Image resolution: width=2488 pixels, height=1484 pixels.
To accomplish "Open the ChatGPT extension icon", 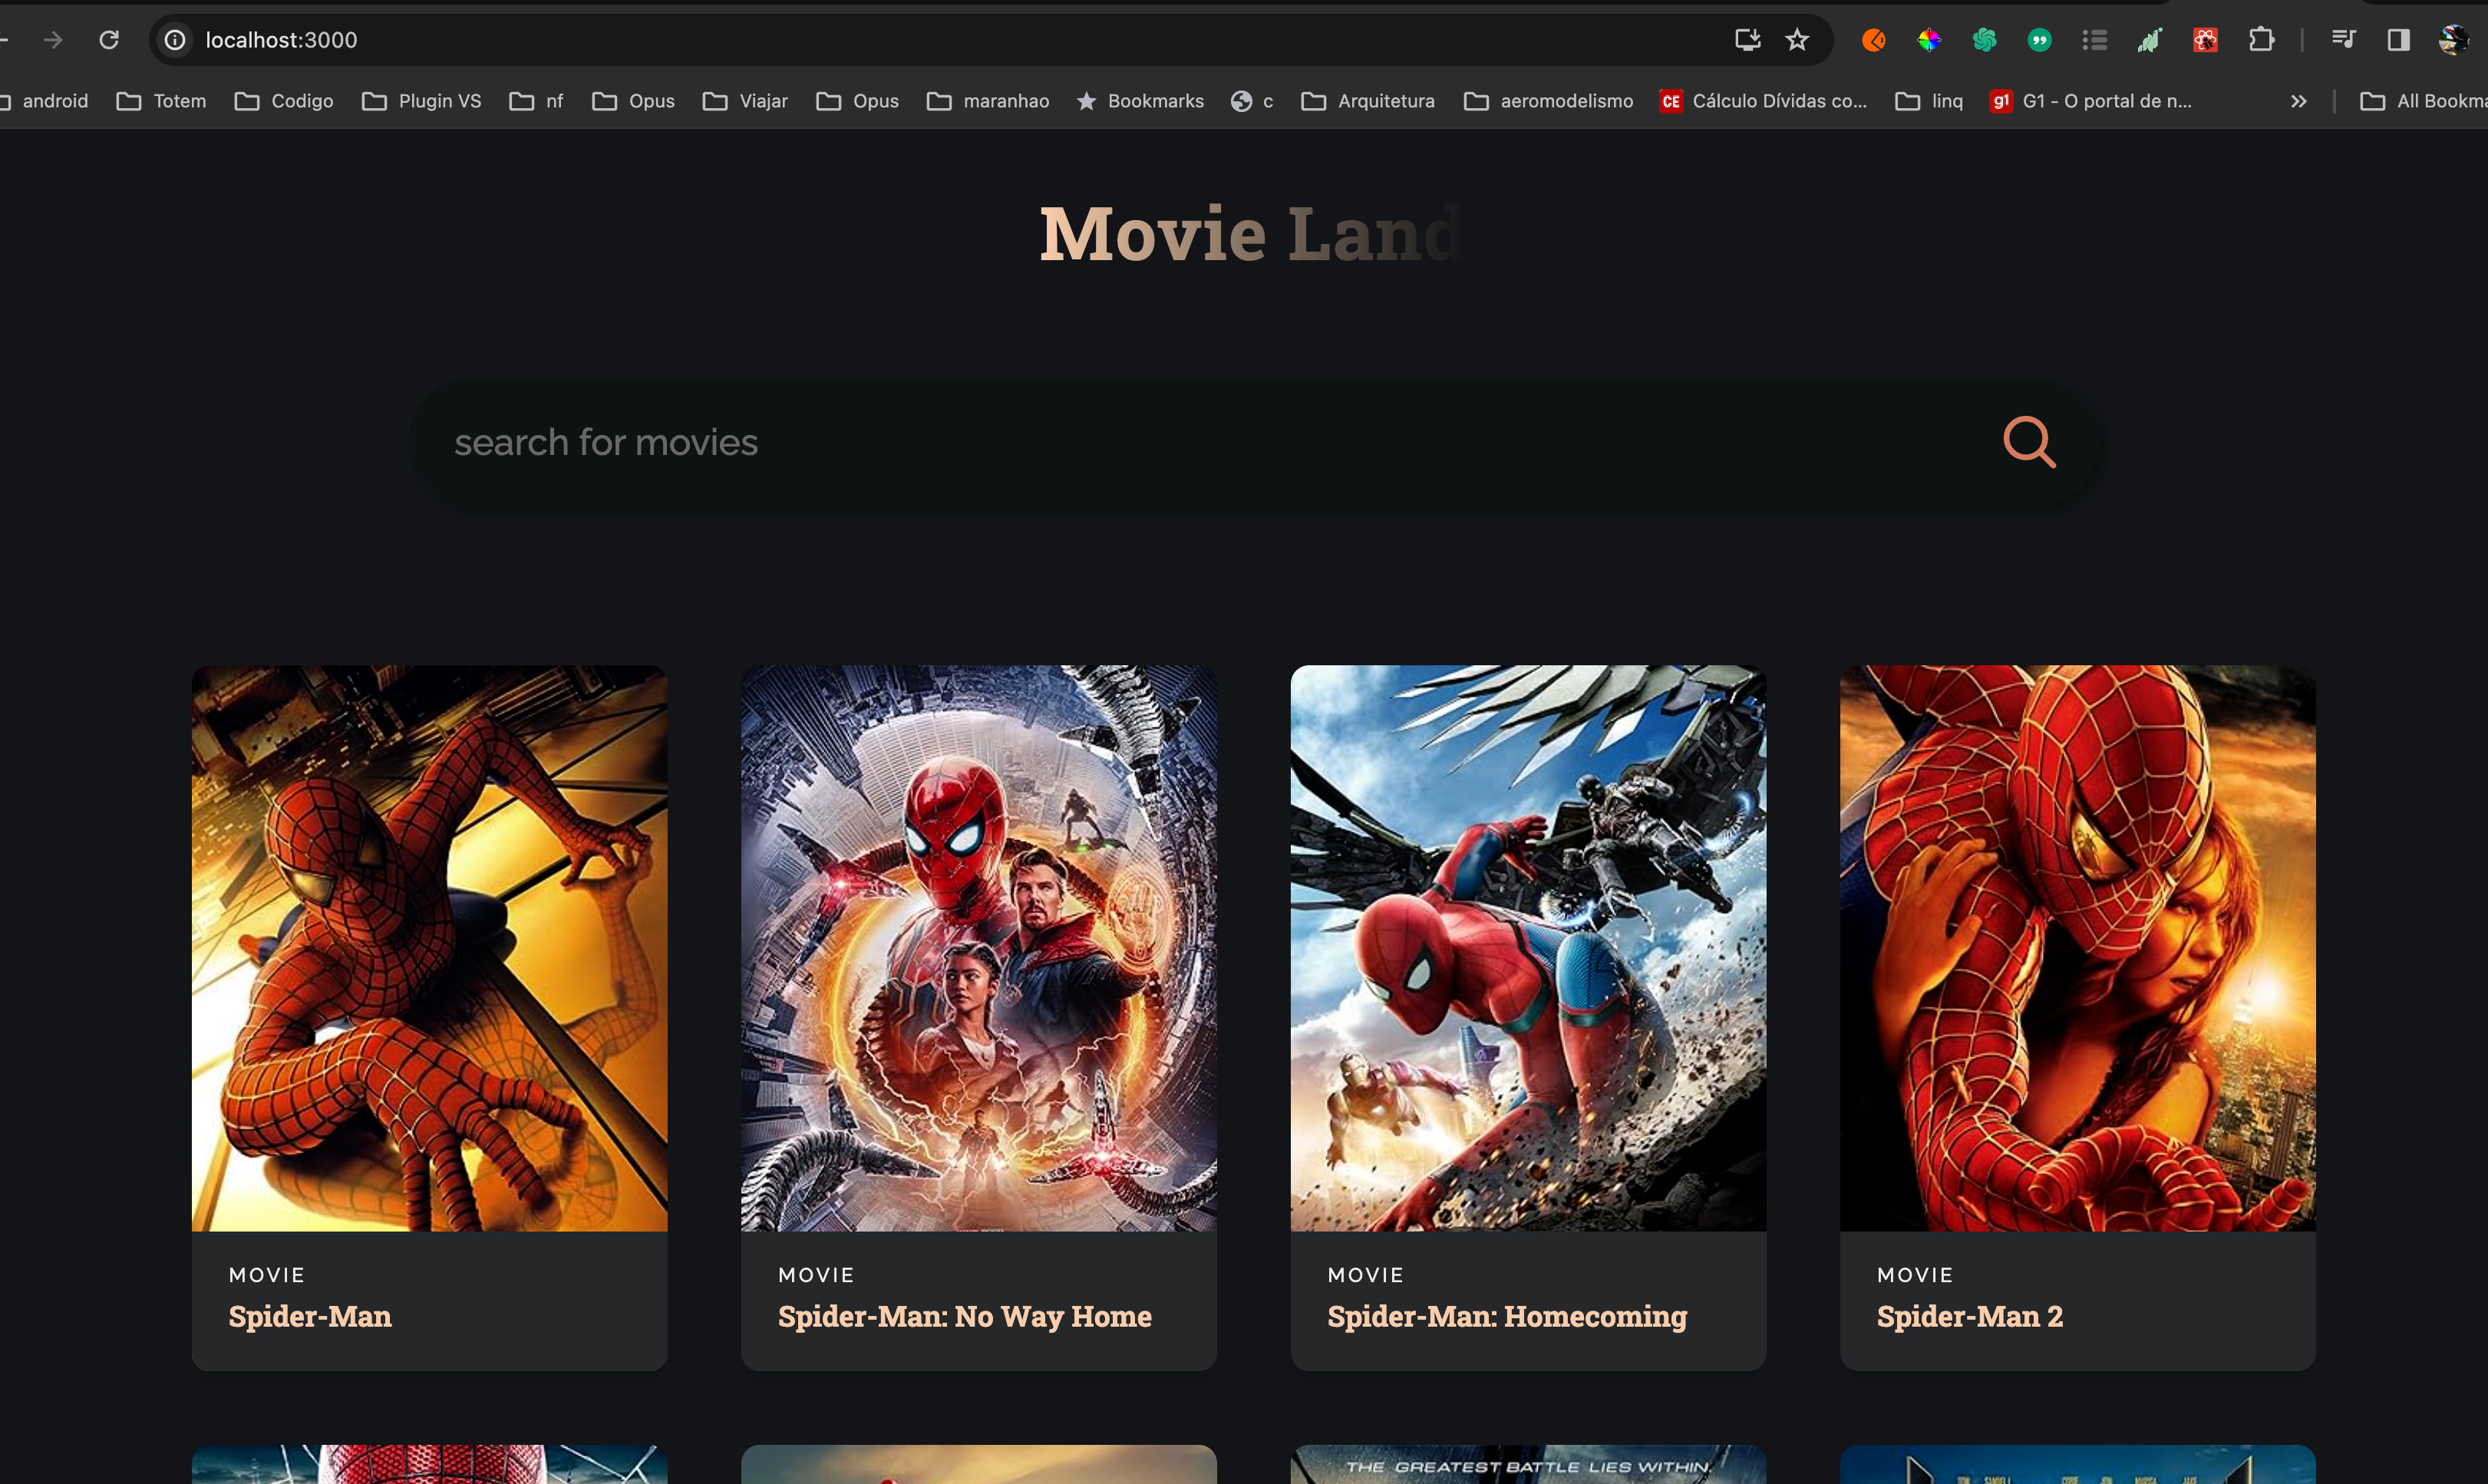I will [1984, 40].
